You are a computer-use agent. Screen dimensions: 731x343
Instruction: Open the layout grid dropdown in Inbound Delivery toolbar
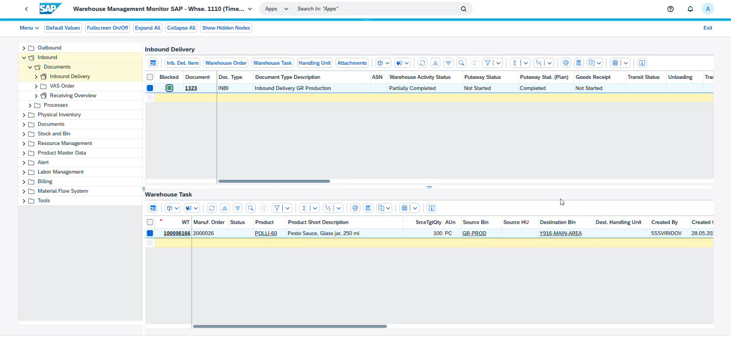coord(626,63)
